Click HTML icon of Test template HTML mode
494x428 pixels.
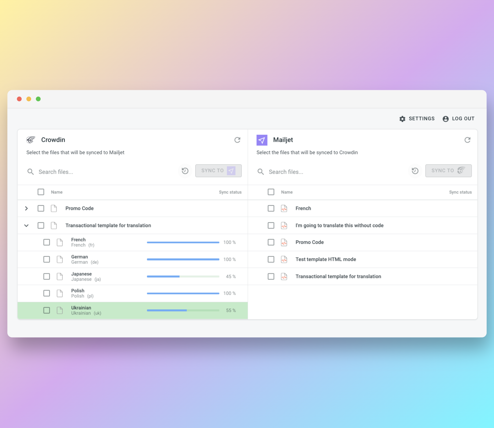(284, 260)
